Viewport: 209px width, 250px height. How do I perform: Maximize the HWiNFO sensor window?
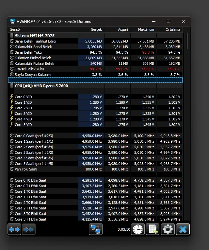(x=169, y=21)
